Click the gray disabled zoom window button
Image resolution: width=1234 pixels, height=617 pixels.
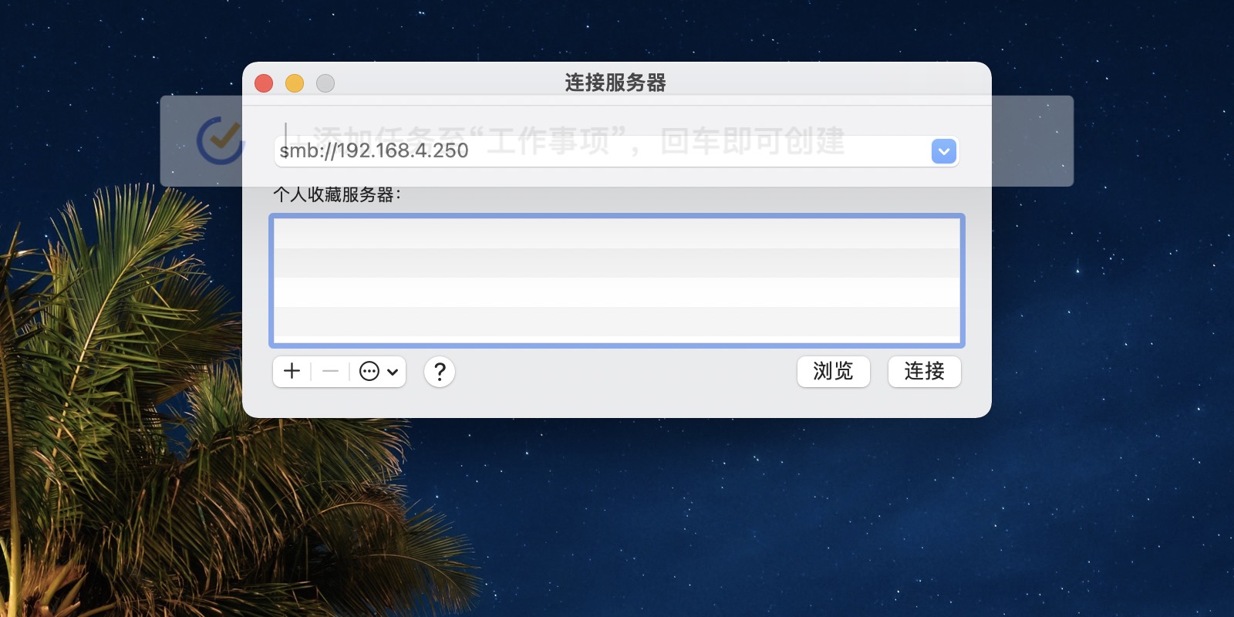(x=325, y=83)
